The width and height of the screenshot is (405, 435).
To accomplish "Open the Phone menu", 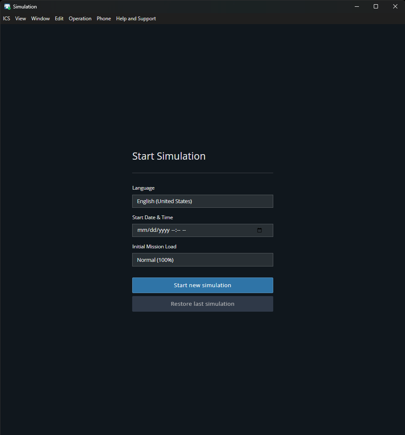I will [104, 19].
